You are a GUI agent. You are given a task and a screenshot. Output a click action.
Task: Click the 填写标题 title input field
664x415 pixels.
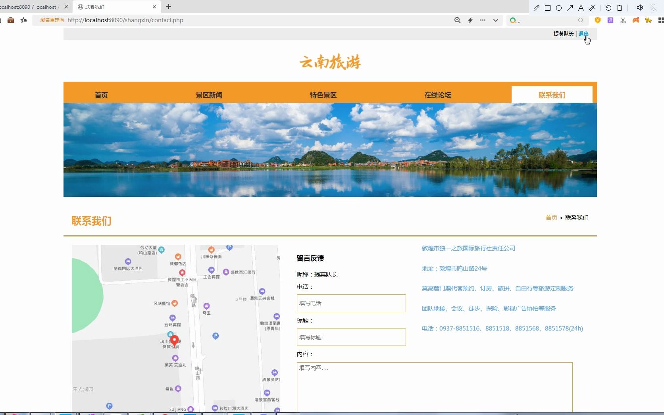[351, 337]
